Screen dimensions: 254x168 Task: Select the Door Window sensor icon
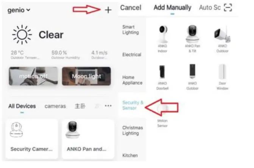coord(222,72)
